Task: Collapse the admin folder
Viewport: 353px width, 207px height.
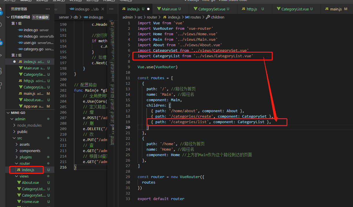Action: tap(12, 119)
